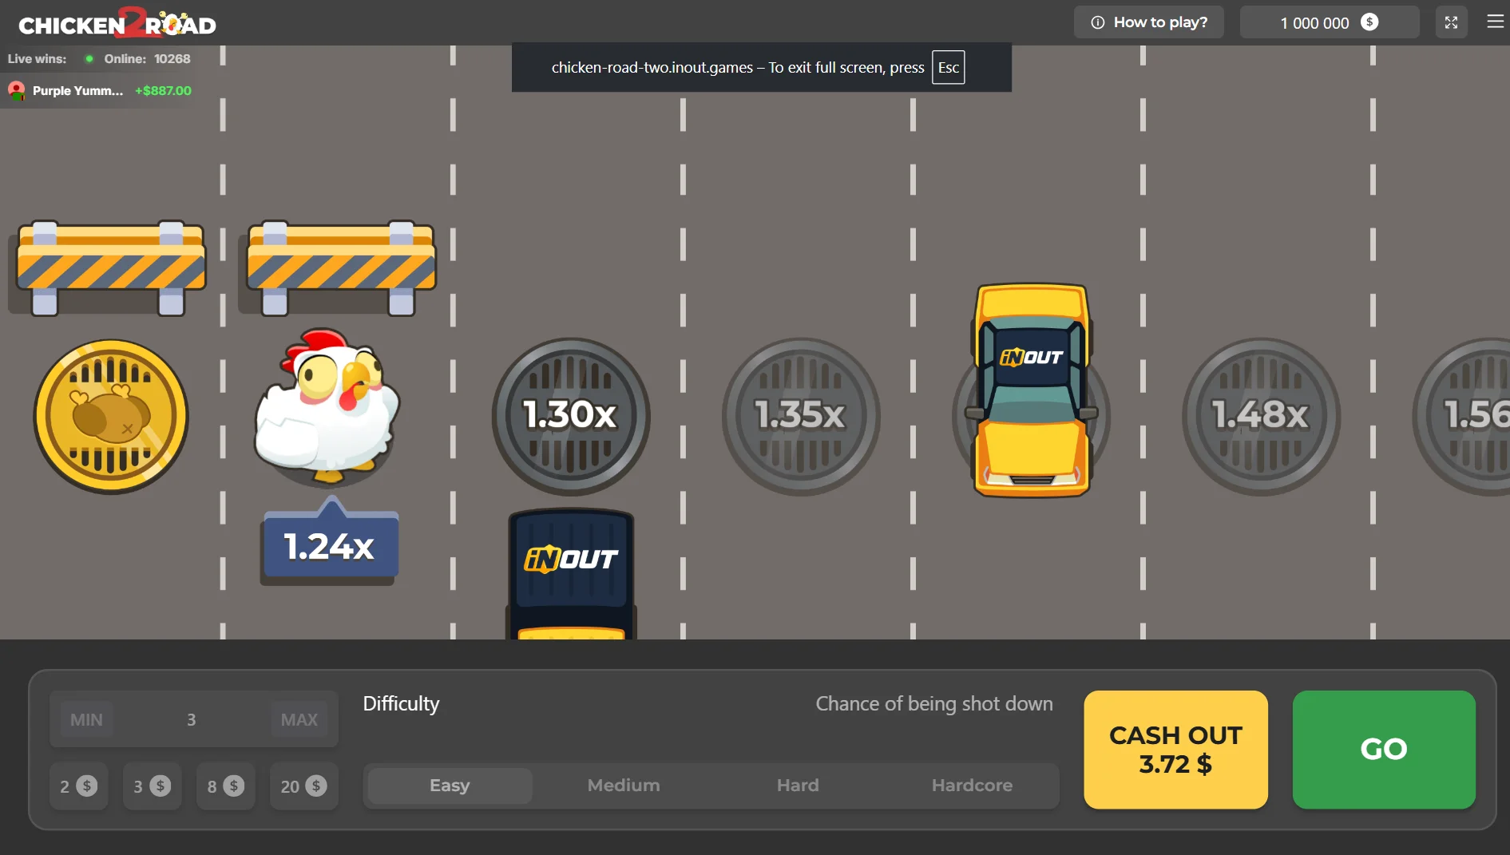Click the bet amount field showing 3
The height and width of the screenshot is (855, 1510).
(x=192, y=720)
